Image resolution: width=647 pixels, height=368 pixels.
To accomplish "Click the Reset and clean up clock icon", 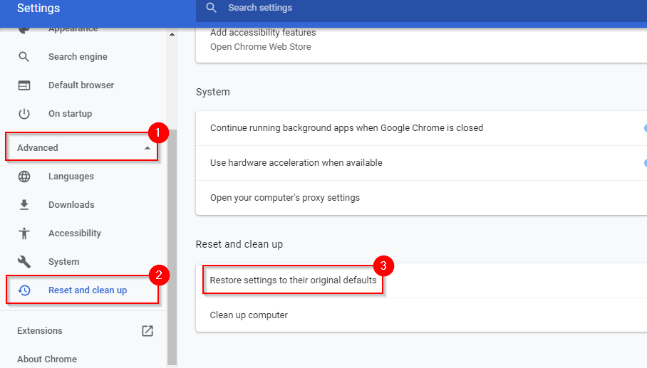I will (24, 290).
